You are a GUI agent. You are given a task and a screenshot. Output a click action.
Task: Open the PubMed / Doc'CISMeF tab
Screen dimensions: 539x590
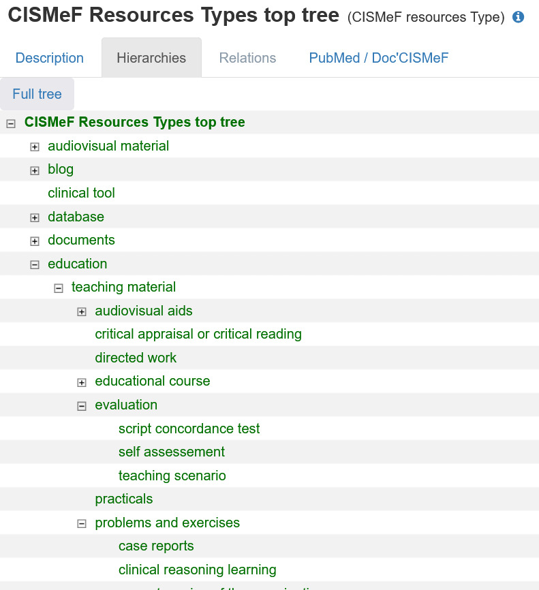[x=379, y=58]
